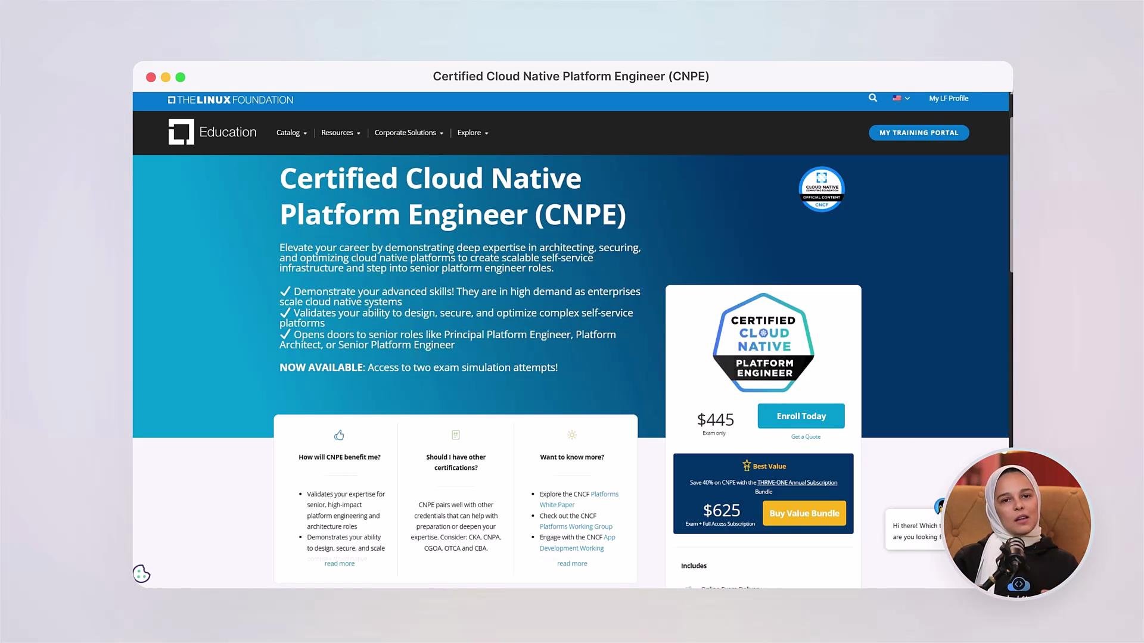Click the Includes heading

(694, 566)
